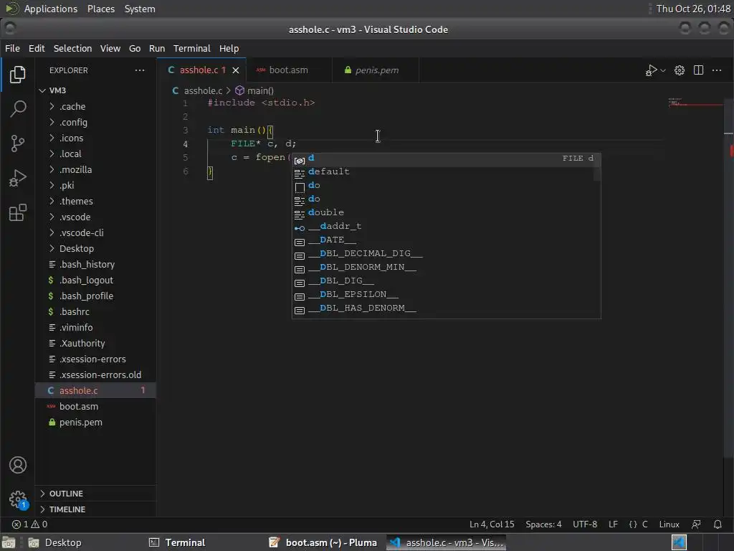Open the Explorer view in activity bar
Image resolution: width=734 pixels, height=551 pixels.
pos(18,75)
